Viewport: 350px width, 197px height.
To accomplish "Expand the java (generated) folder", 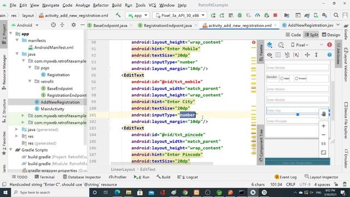I will click(16, 129).
